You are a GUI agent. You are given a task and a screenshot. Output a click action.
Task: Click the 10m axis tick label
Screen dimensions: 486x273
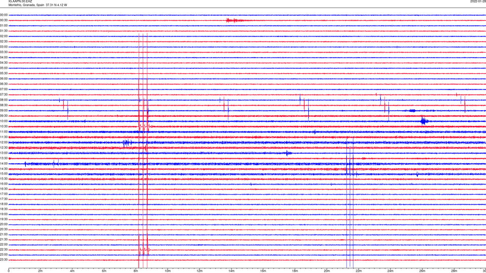tap(168, 271)
